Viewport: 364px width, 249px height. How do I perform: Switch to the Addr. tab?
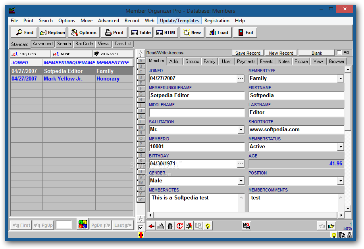tap(174, 61)
